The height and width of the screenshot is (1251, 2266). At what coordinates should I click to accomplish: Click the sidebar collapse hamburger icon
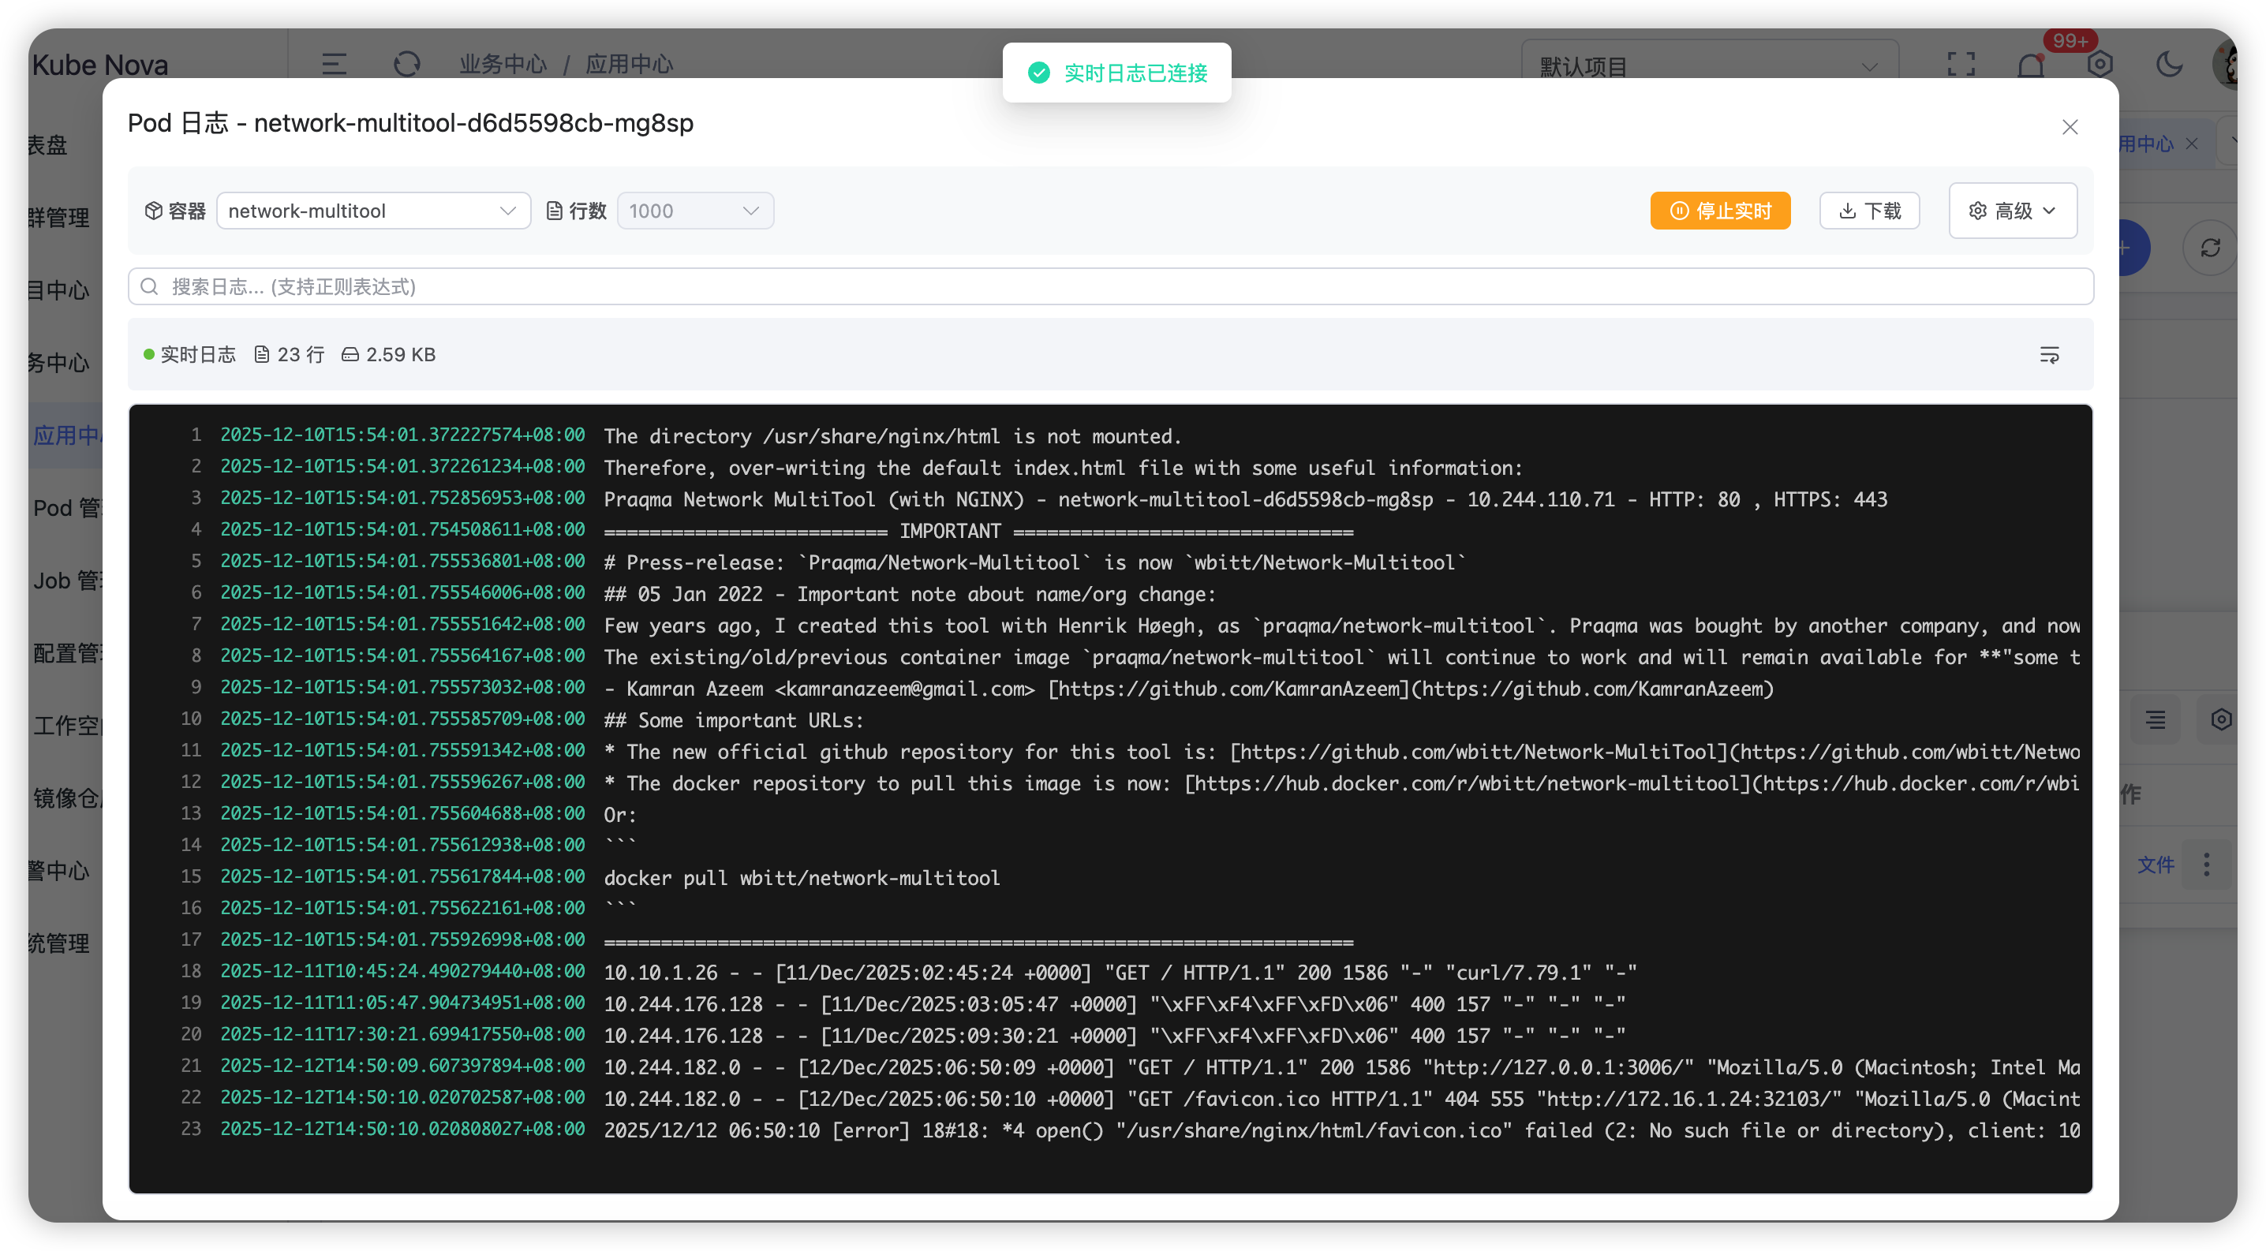pos(335,64)
